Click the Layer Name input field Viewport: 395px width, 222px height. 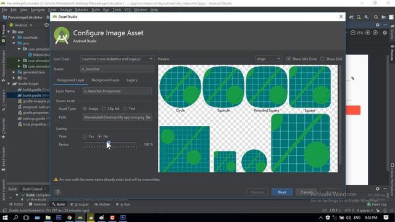117,91
